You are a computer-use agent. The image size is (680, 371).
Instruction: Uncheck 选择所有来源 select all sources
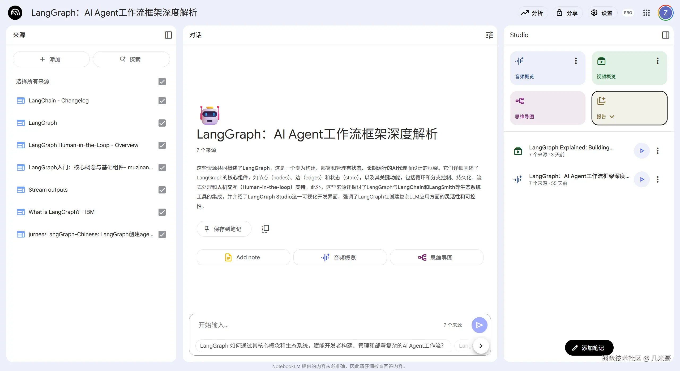pos(162,81)
